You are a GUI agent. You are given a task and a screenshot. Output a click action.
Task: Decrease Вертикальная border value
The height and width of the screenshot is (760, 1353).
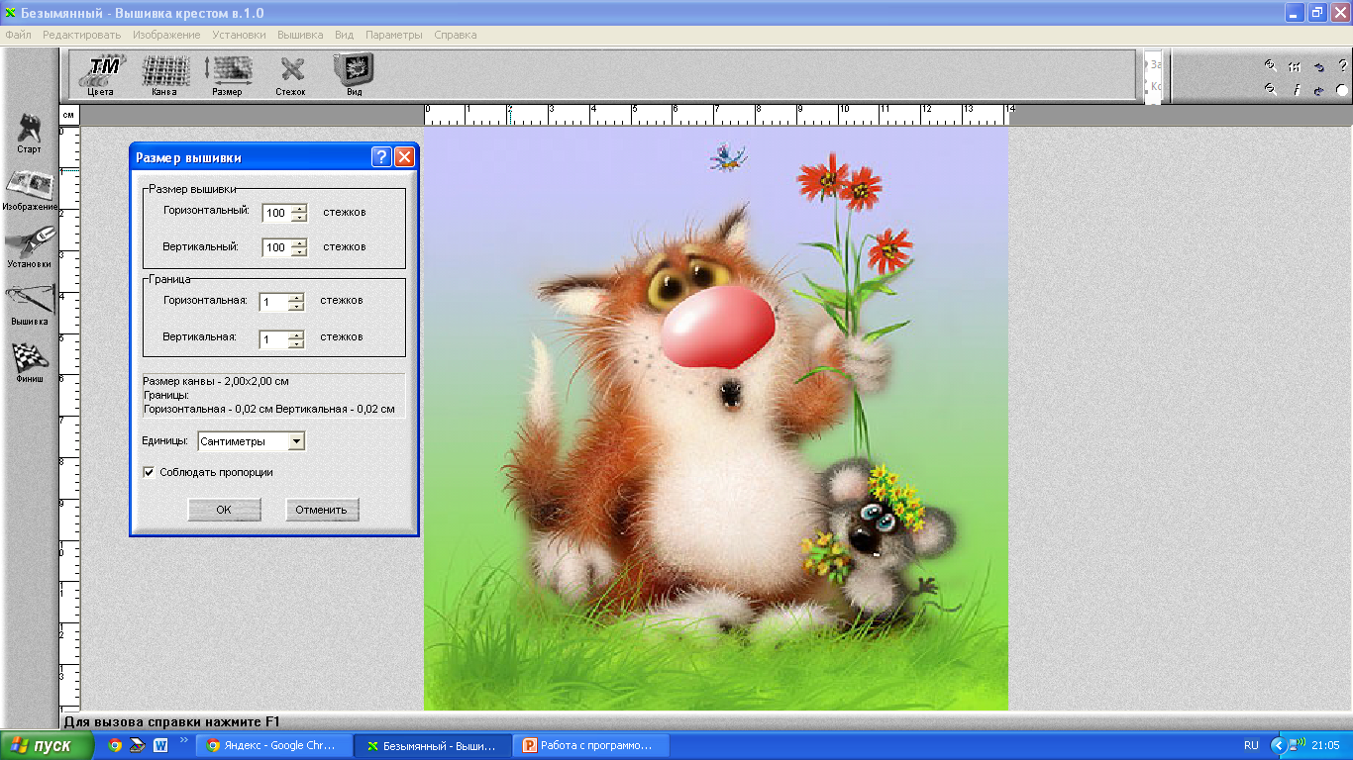[x=295, y=343]
